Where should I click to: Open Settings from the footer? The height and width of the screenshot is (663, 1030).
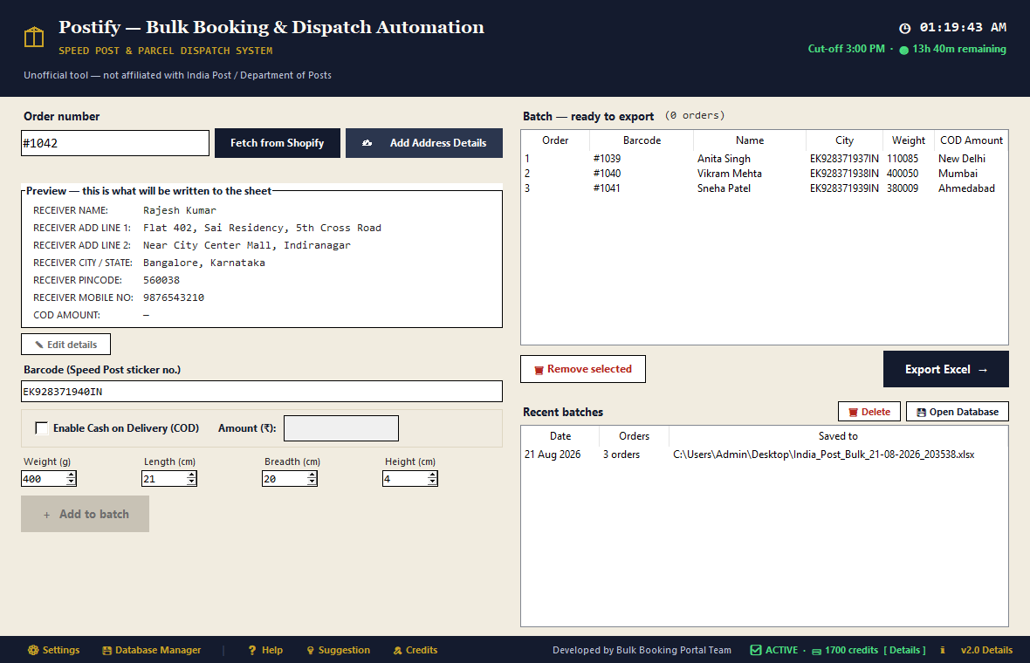tap(53, 650)
